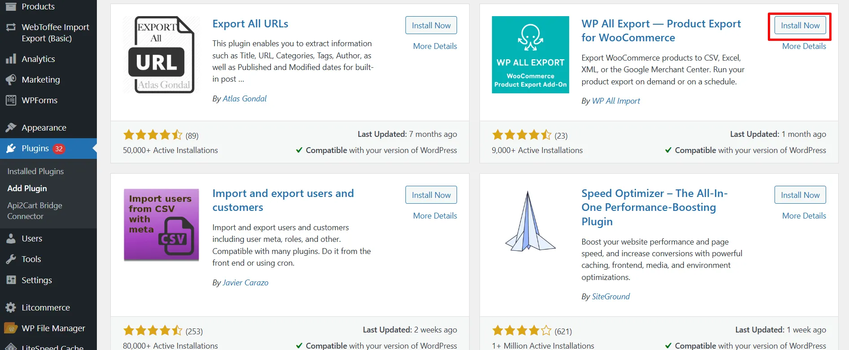
Task: Click the Export All URLs star rating
Action: (x=153, y=135)
